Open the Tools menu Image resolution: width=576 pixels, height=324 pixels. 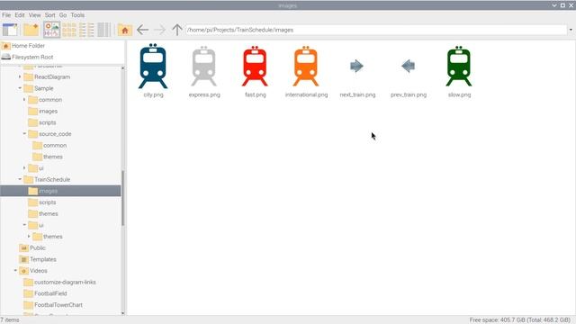pos(77,15)
